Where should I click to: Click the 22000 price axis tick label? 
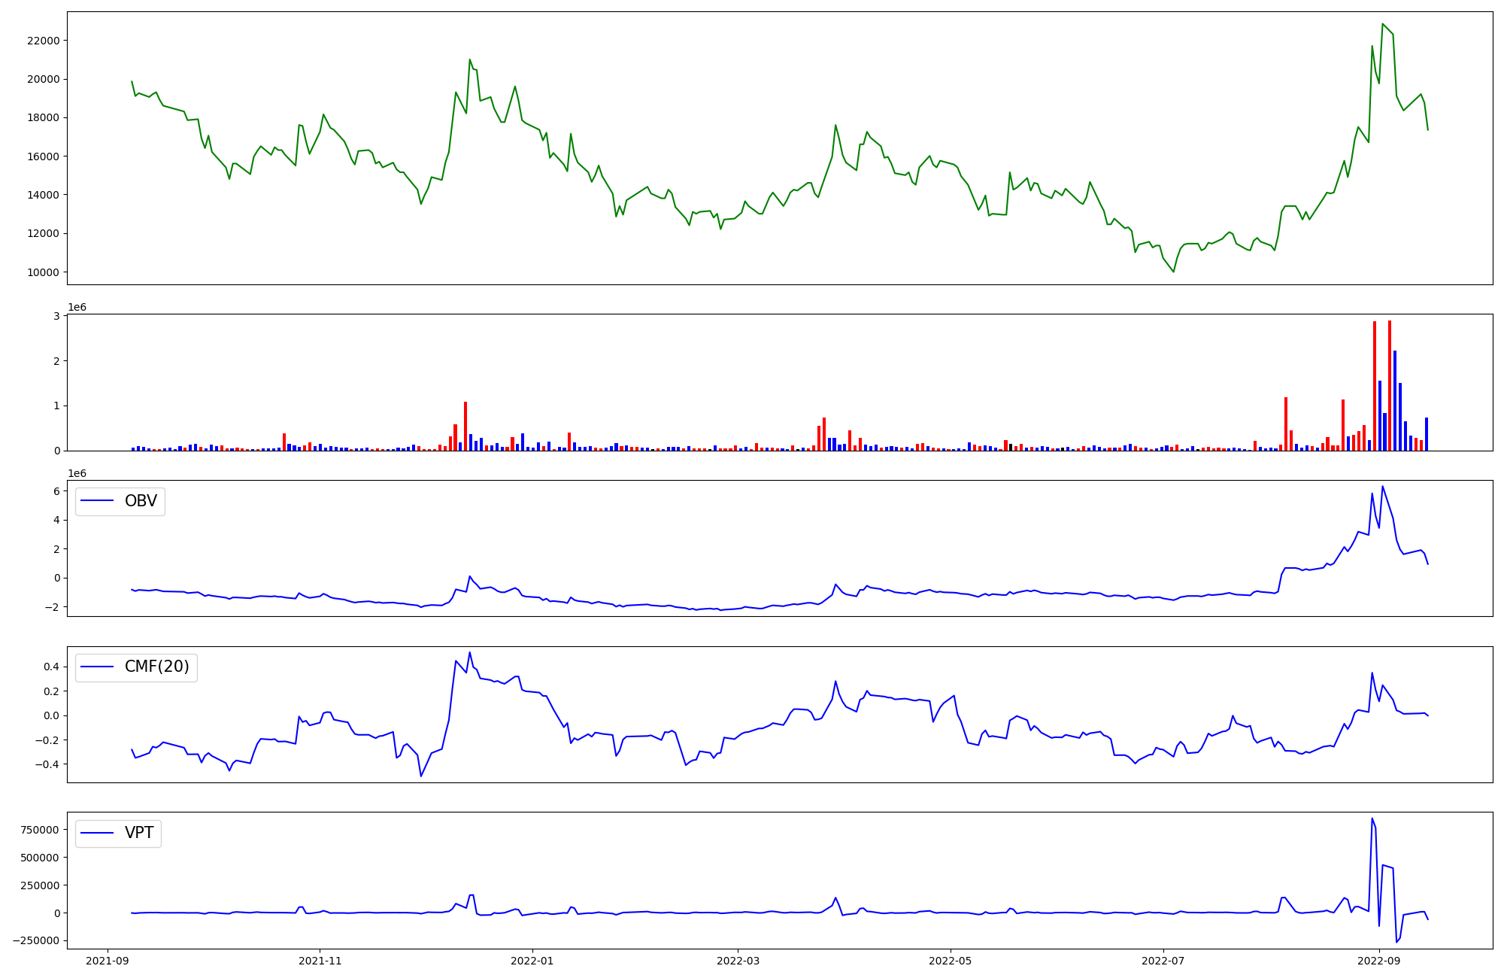coord(43,41)
